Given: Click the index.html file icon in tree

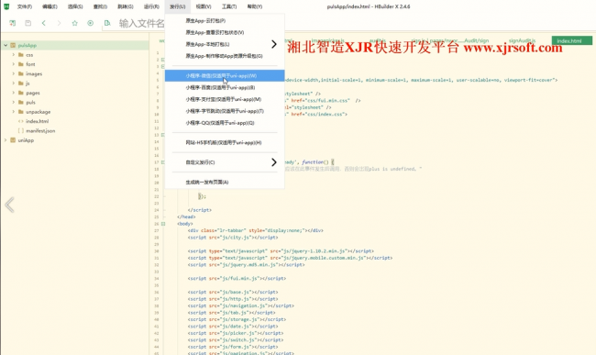Looking at the screenshot, I should click(x=21, y=121).
